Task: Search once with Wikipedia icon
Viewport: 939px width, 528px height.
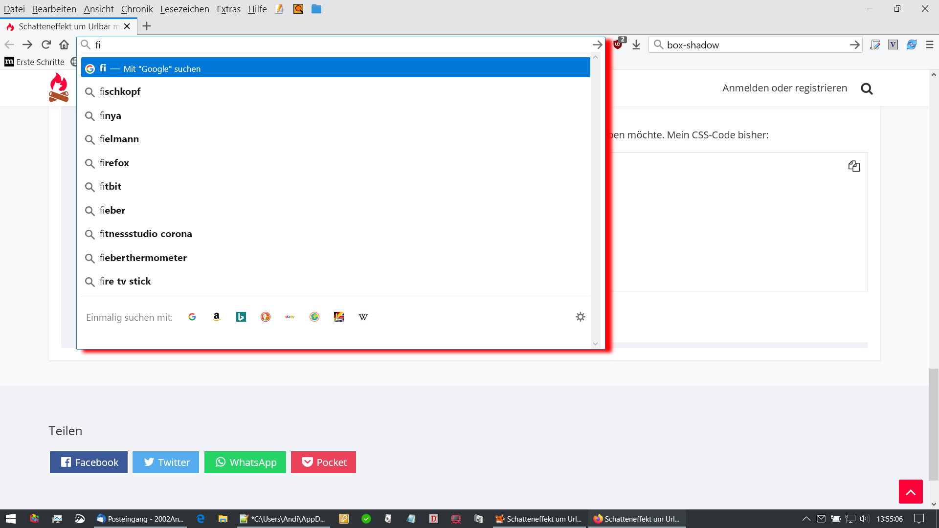Action: click(x=363, y=317)
